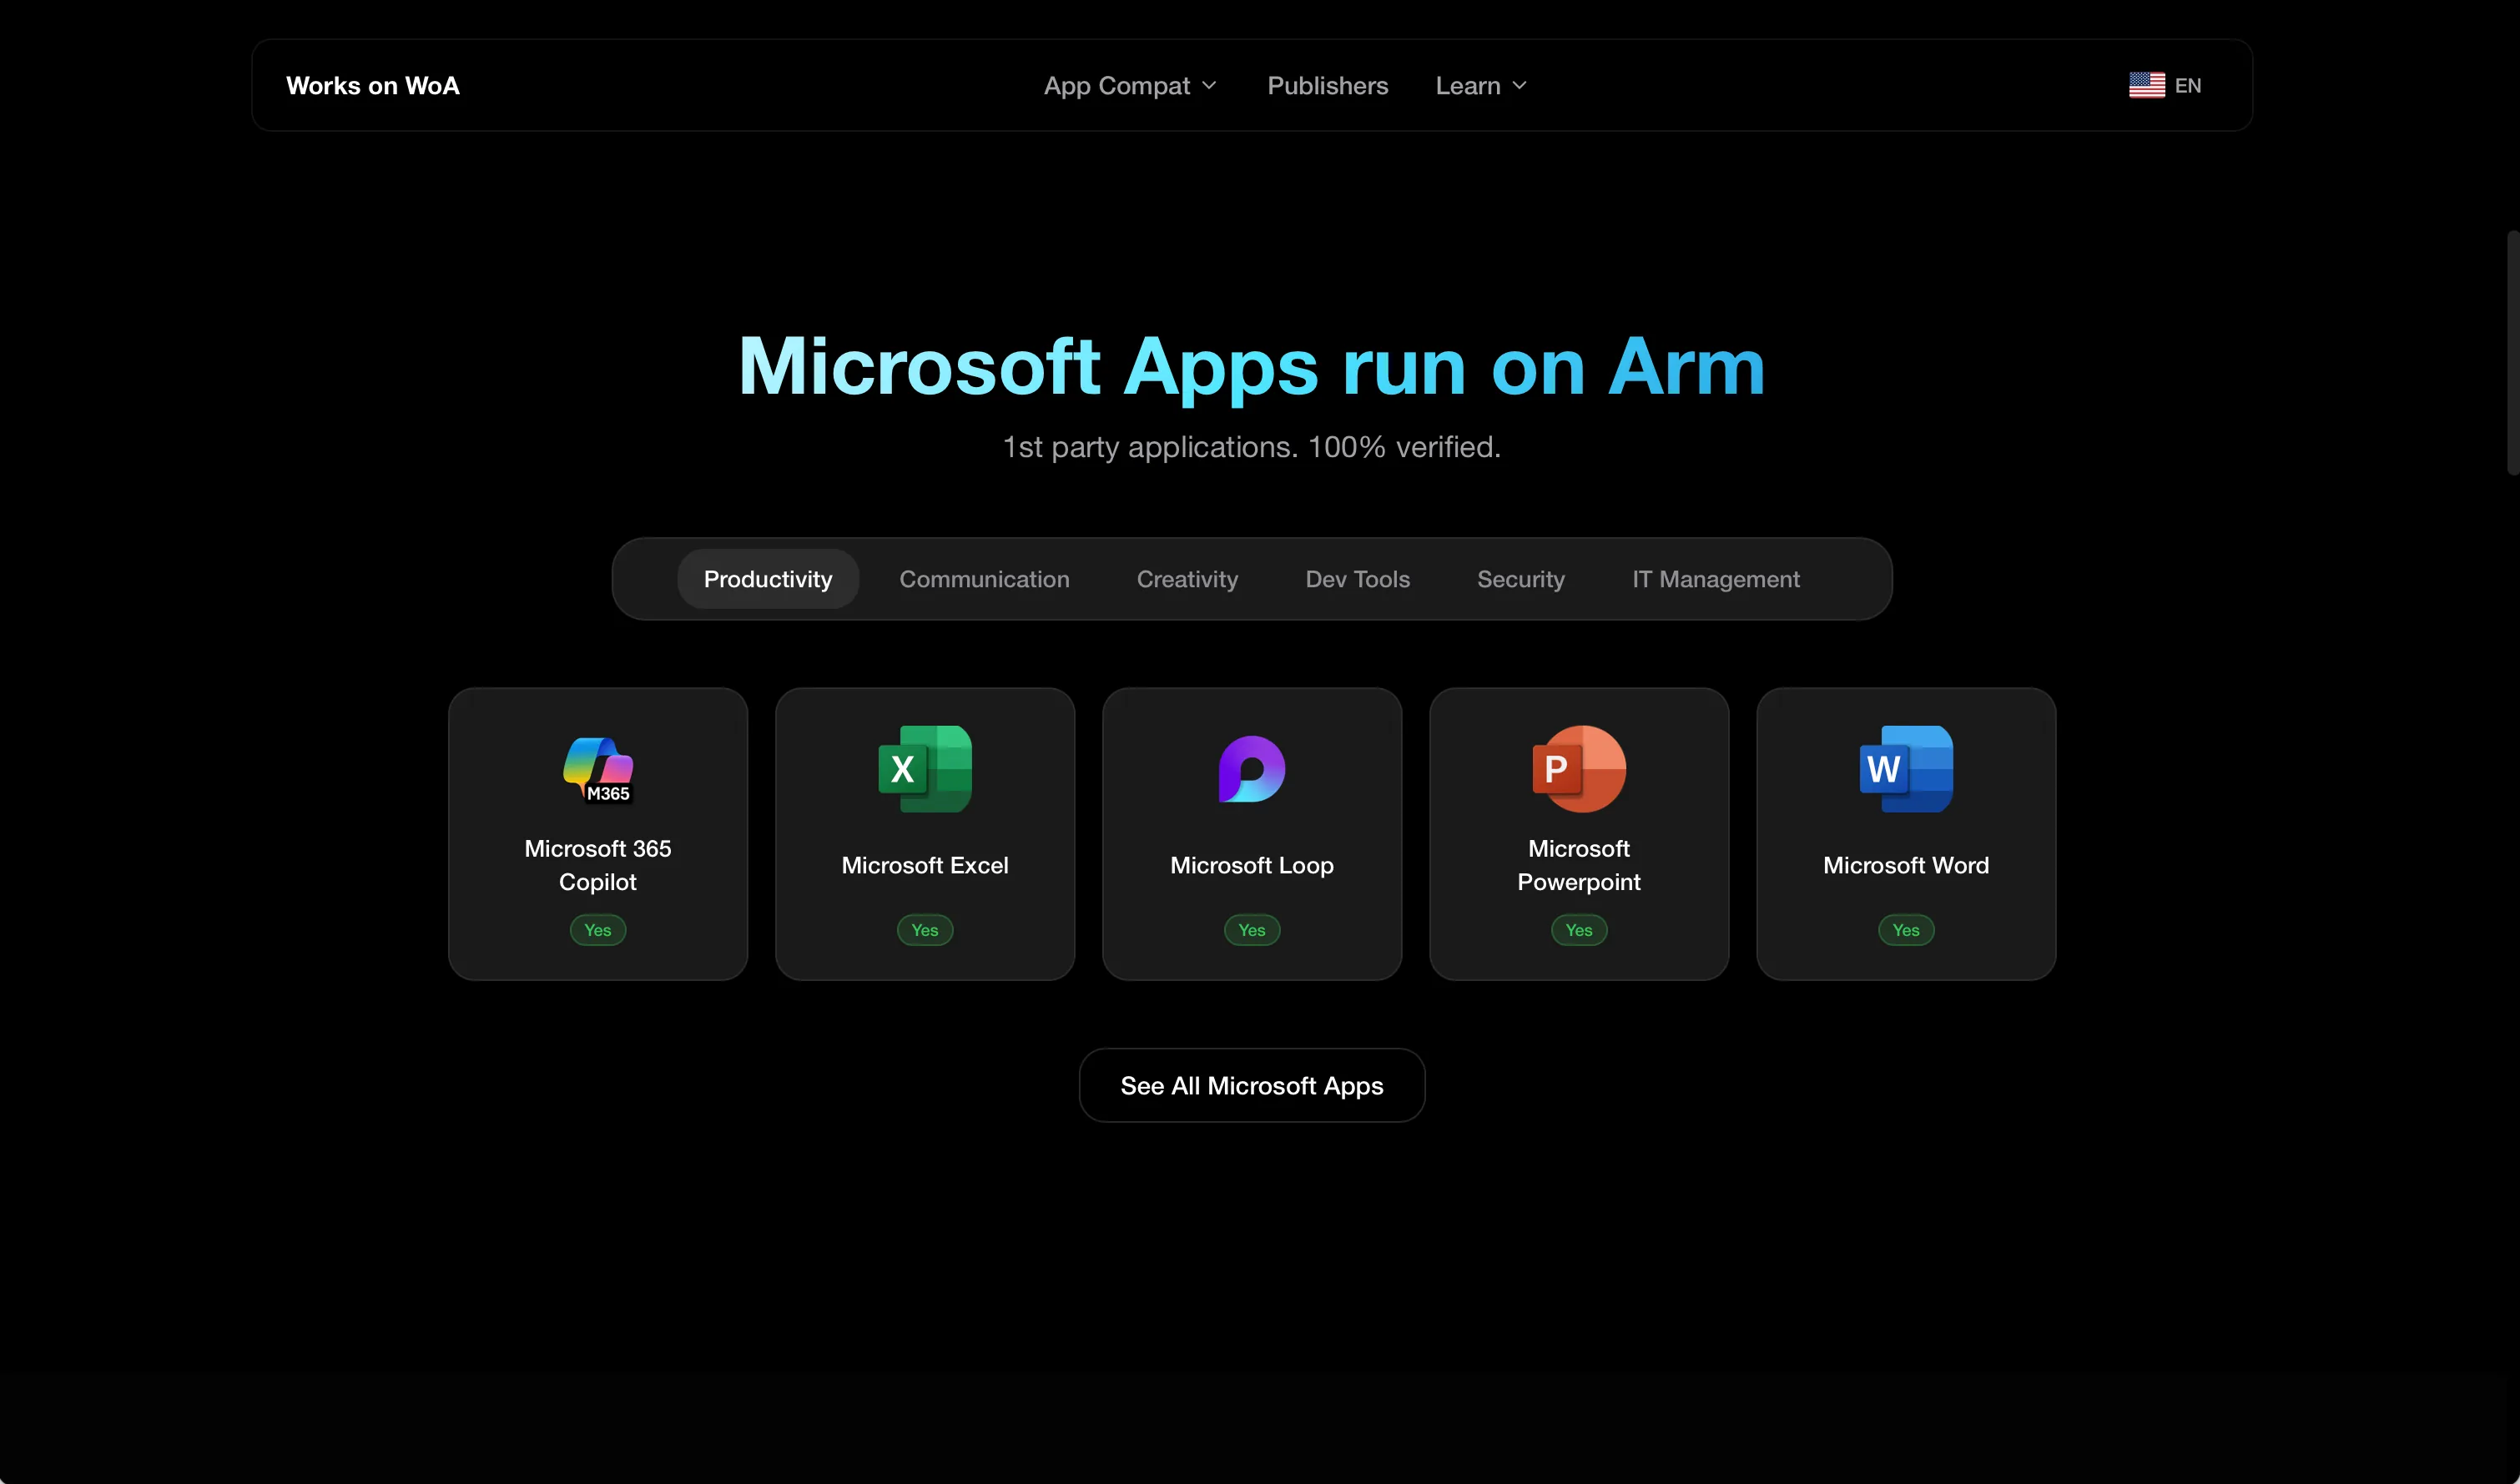Click the Yes badge under Excel
The image size is (2520, 1484).
[x=925, y=930]
